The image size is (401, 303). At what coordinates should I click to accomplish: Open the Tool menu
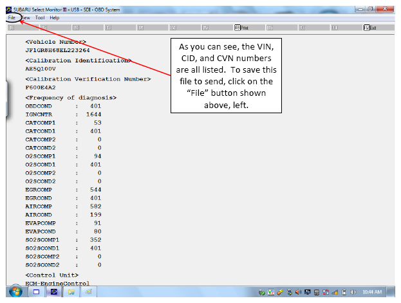tap(40, 17)
